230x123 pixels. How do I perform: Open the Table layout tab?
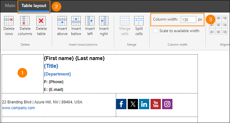click(34, 5)
